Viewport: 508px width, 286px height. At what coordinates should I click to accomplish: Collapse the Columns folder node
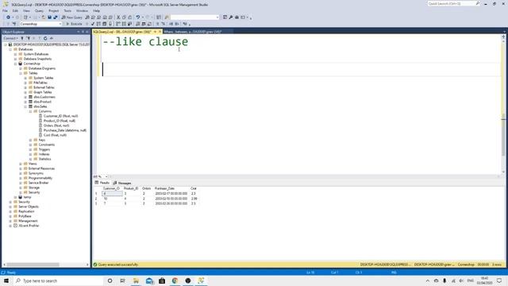(x=30, y=111)
